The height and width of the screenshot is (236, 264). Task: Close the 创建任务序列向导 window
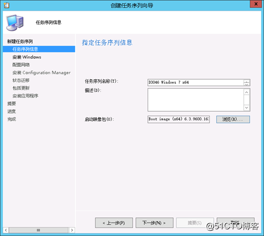tap(255, 4)
